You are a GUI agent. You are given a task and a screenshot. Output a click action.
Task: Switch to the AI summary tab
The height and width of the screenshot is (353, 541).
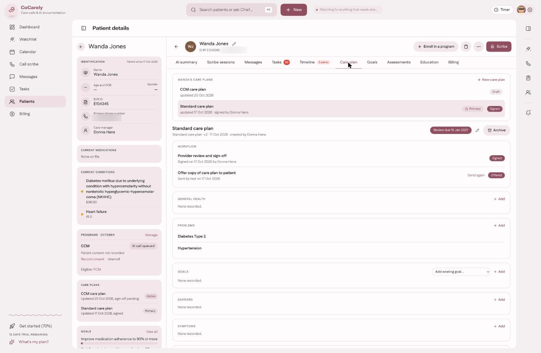pyautogui.click(x=186, y=62)
